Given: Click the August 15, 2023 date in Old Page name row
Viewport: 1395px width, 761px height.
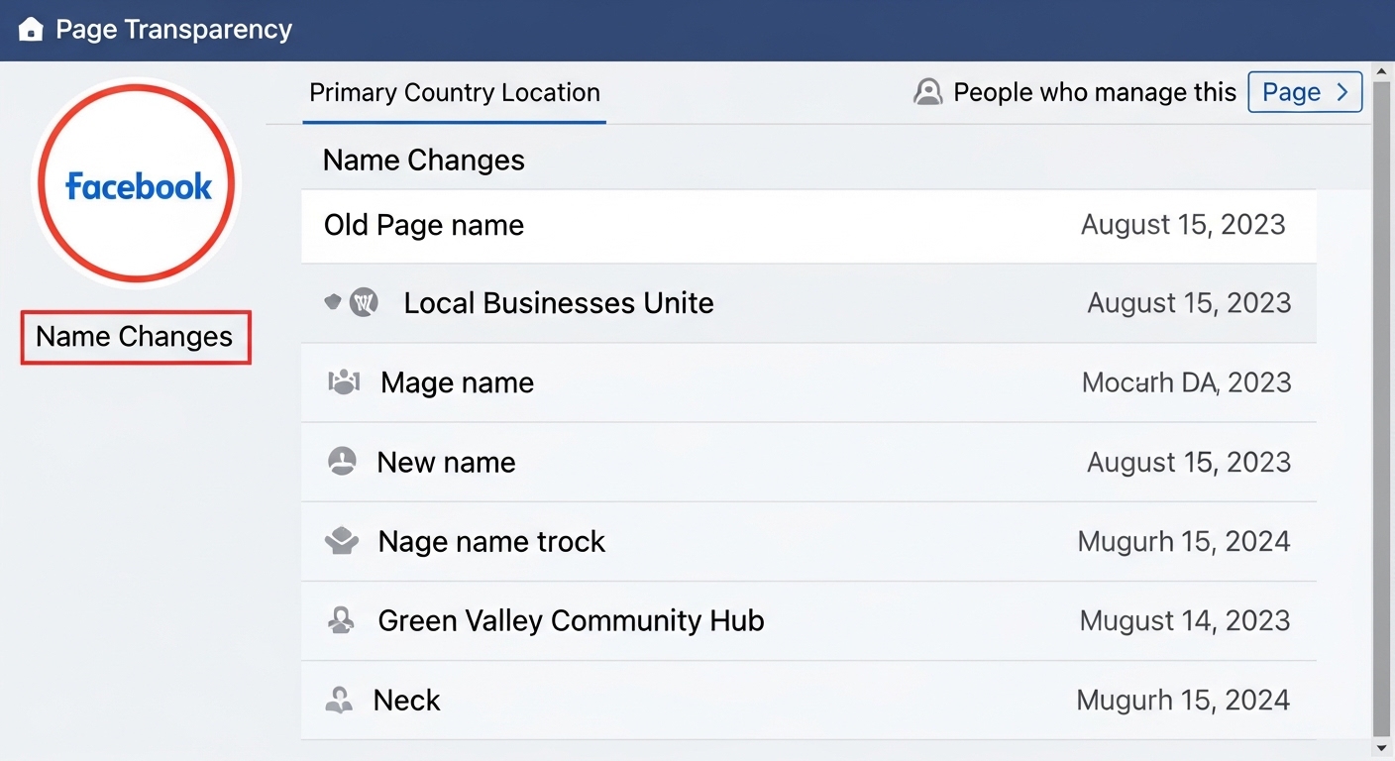Looking at the screenshot, I should point(1183,225).
